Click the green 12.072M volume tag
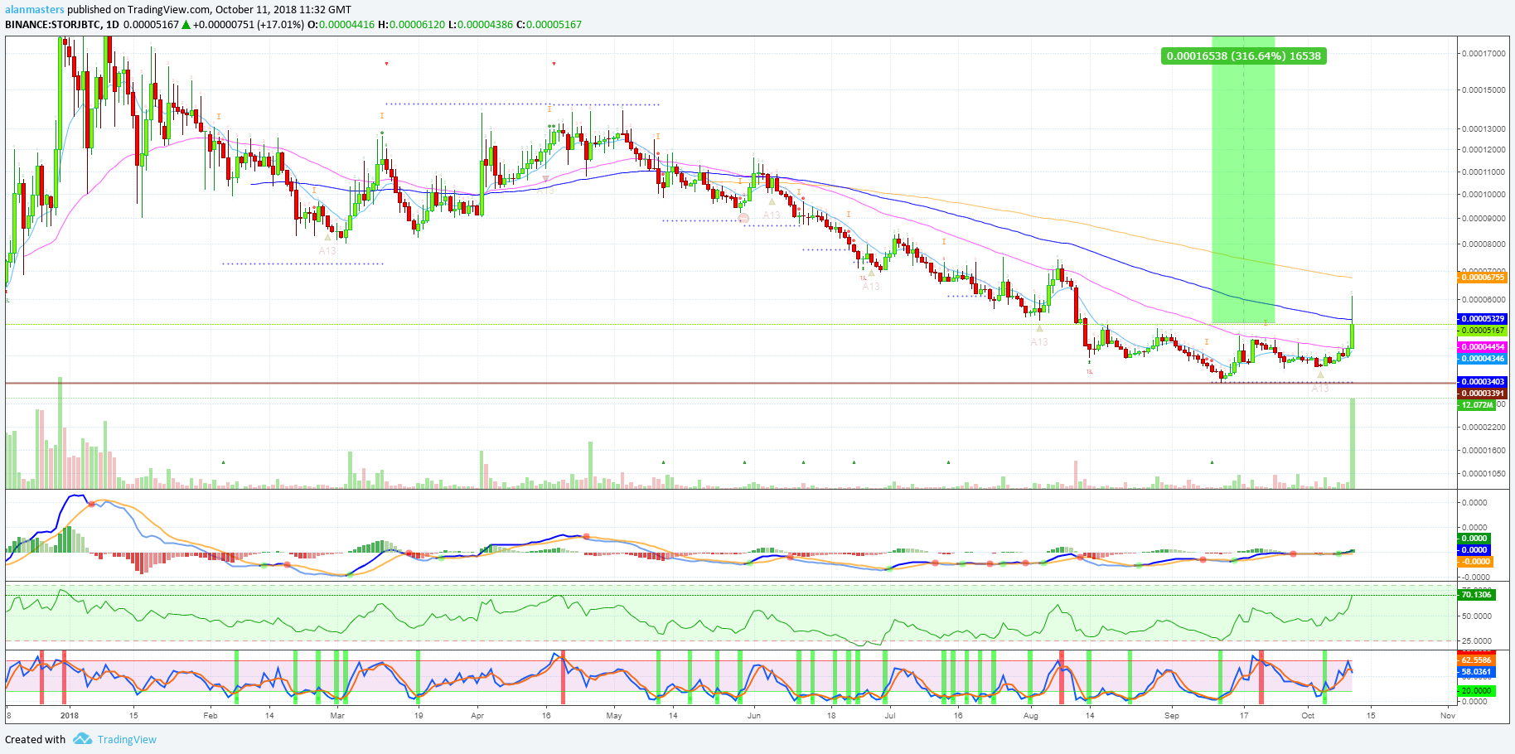Viewport: 1515px width, 754px height. [x=1477, y=404]
